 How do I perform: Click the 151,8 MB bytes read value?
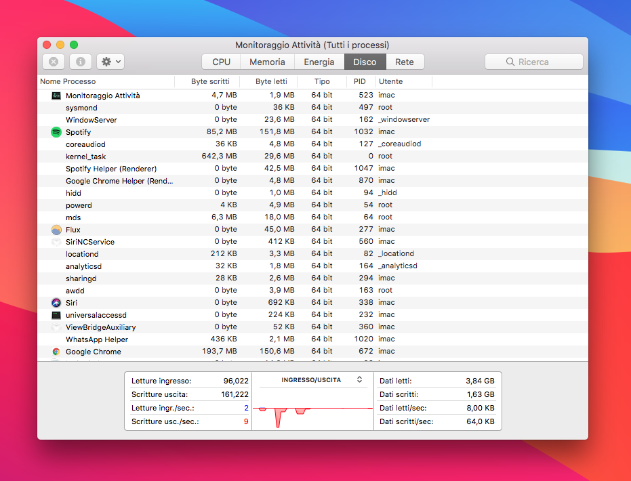point(277,131)
